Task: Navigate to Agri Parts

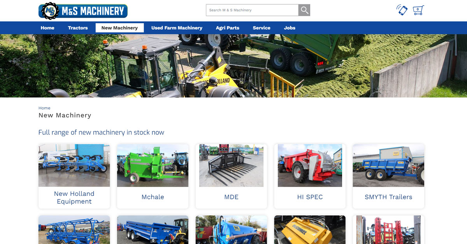Action: point(227,28)
